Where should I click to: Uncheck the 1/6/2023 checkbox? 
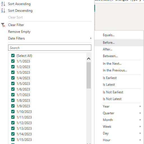click(13, 89)
